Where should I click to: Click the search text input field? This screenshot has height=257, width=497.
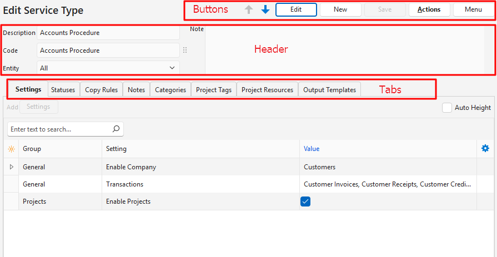point(58,129)
